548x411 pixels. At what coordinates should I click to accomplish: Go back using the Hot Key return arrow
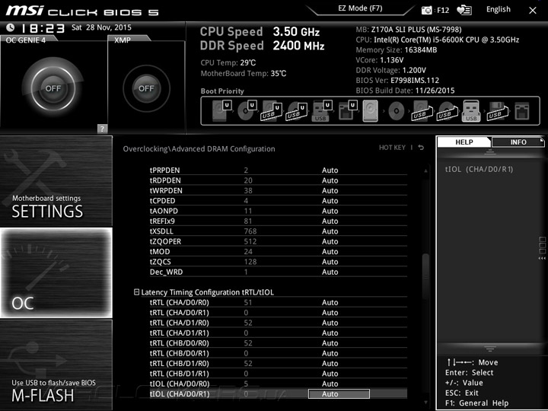coord(421,148)
